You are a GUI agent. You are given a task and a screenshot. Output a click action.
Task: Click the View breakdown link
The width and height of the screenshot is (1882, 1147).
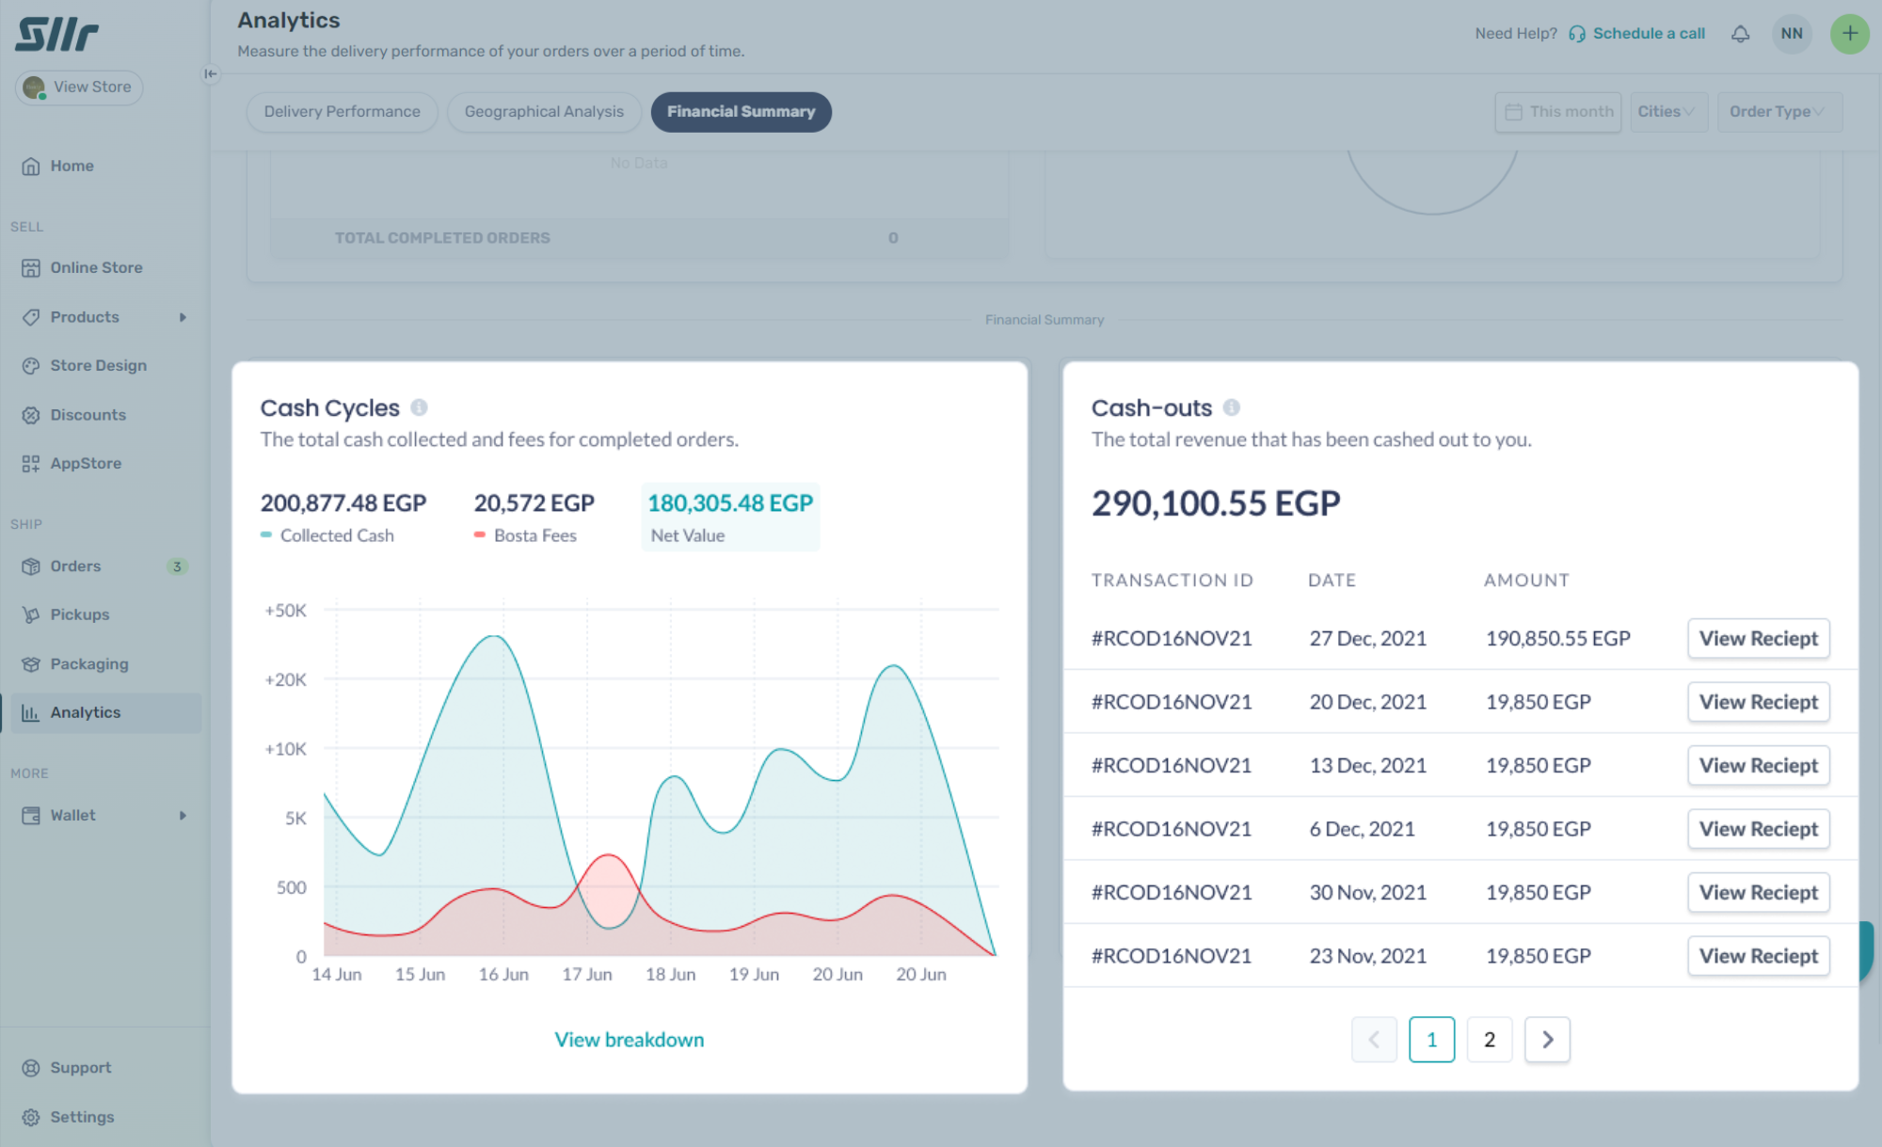pos(629,1040)
